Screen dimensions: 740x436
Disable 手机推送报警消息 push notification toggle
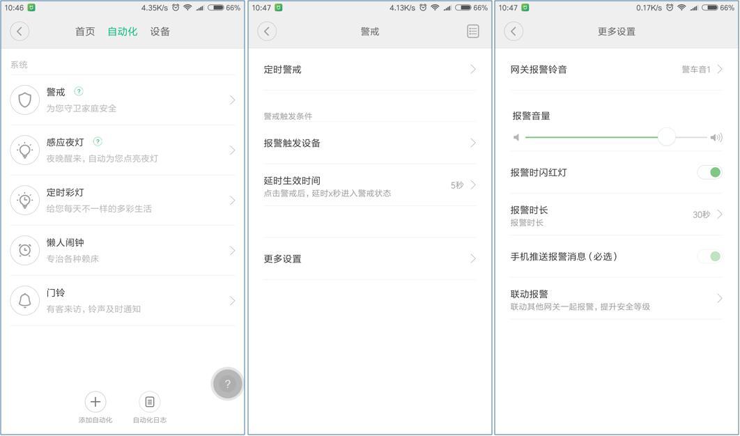[x=710, y=256]
